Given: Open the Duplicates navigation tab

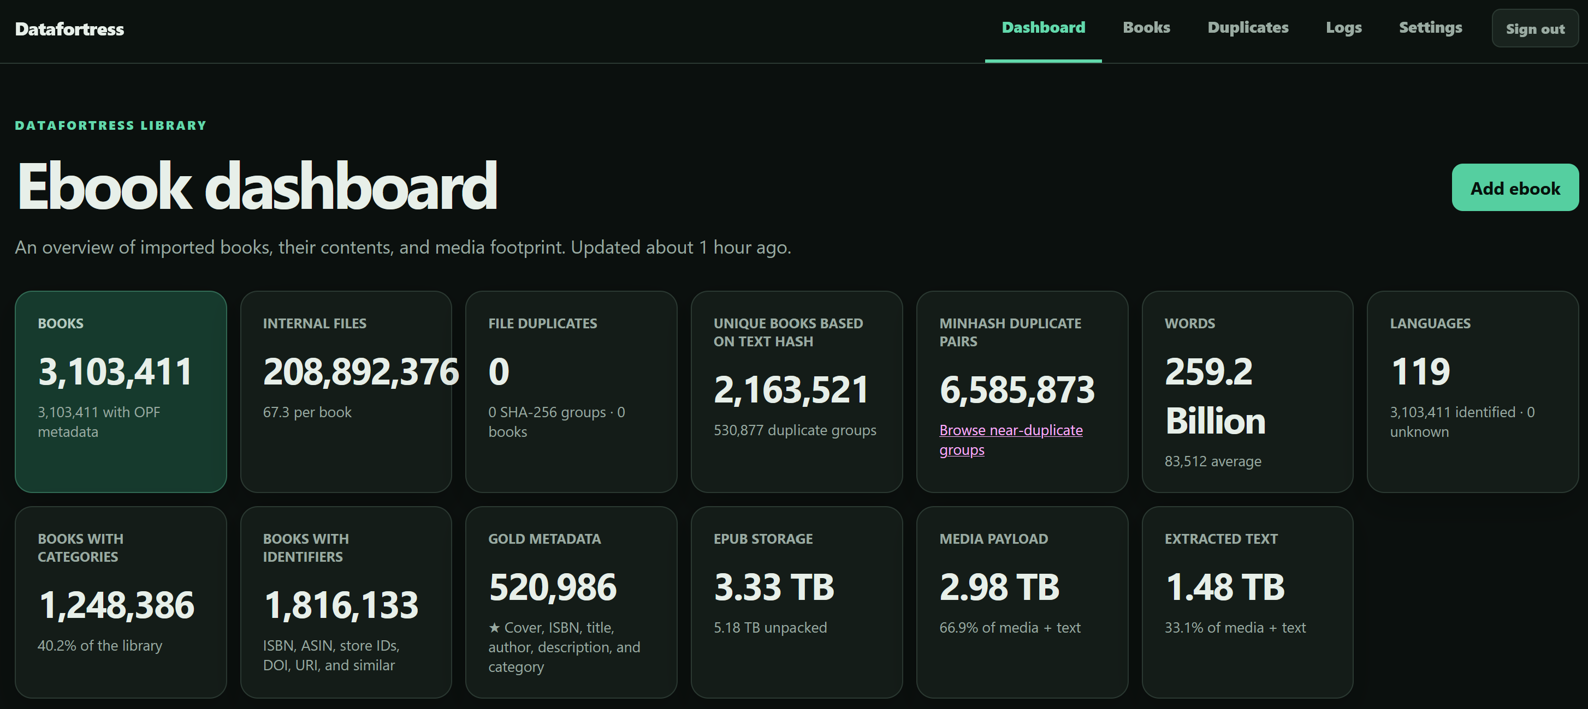Looking at the screenshot, I should click(x=1248, y=28).
